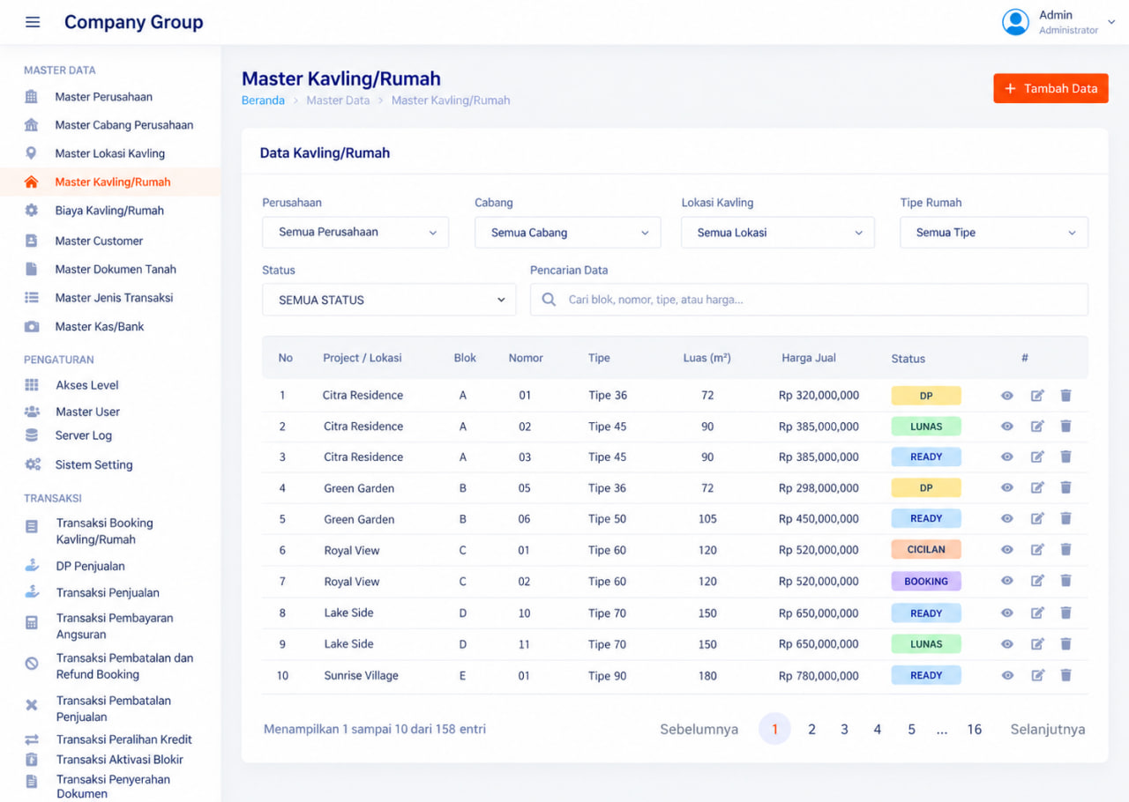Delete the Royal View C 01 row
Screen dimensions: 1129x802
[1065, 550]
